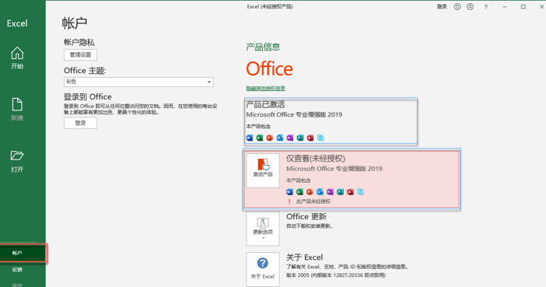Select the 帐户 tab in the sidebar

(x=23, y=253)
